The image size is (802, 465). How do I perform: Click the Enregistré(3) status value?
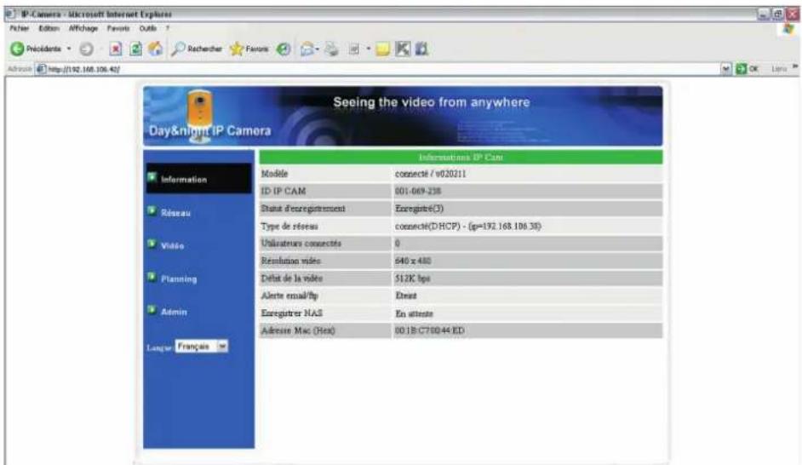point(419,209)
